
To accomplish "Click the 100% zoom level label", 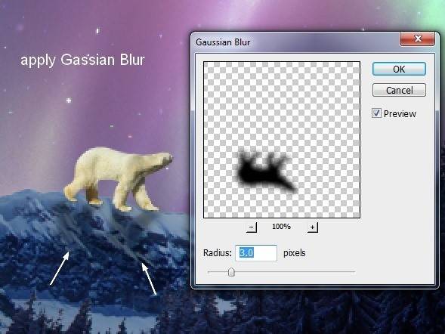I will (x=281, y=227).
